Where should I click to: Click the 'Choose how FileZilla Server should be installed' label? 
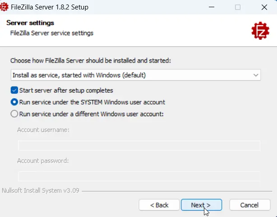91,61
